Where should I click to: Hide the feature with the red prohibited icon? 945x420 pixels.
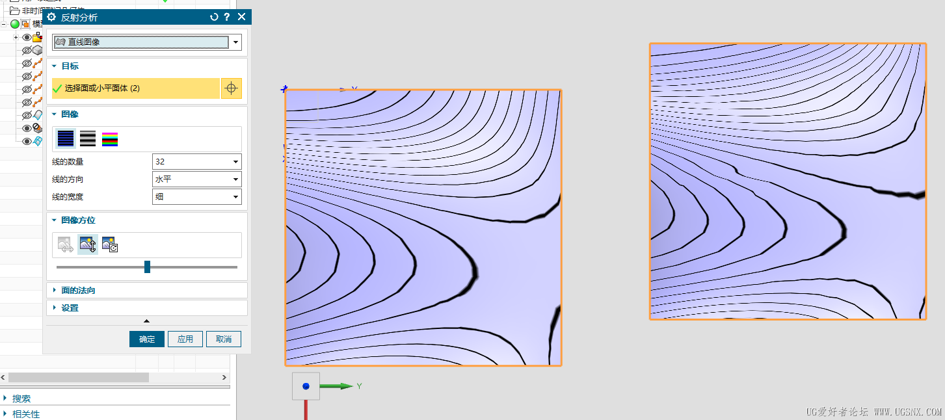click(27, 128)
